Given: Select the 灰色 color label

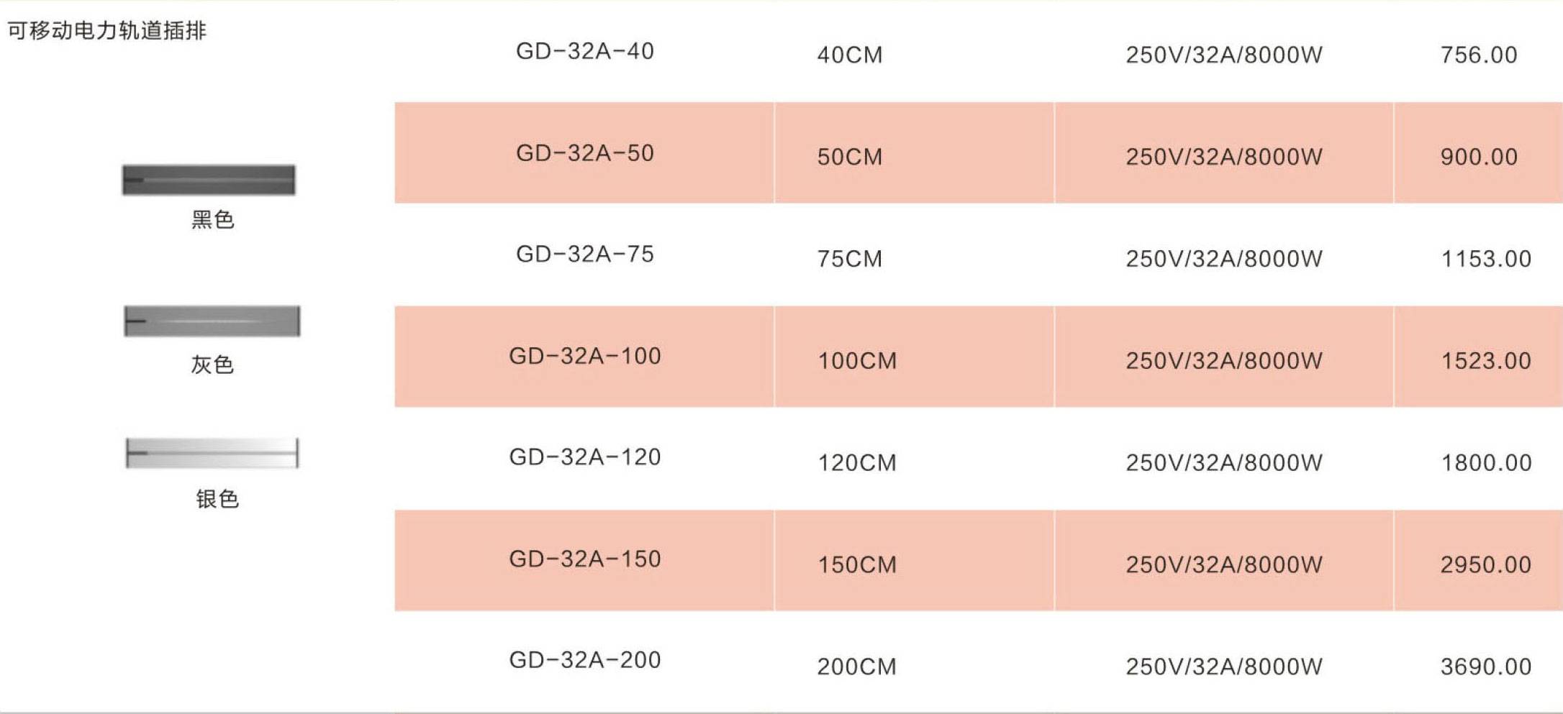Looking at the screenshot, I should [x=212, y=365].
